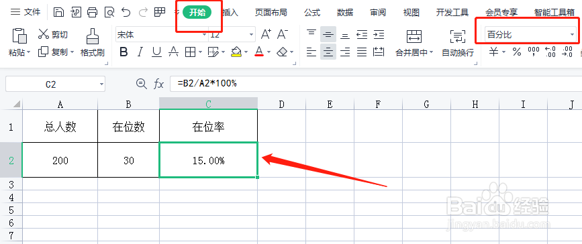The height and width of the screenshot is (244, 582).
Task: Click the cell containing 200
Action: point(60,160)
